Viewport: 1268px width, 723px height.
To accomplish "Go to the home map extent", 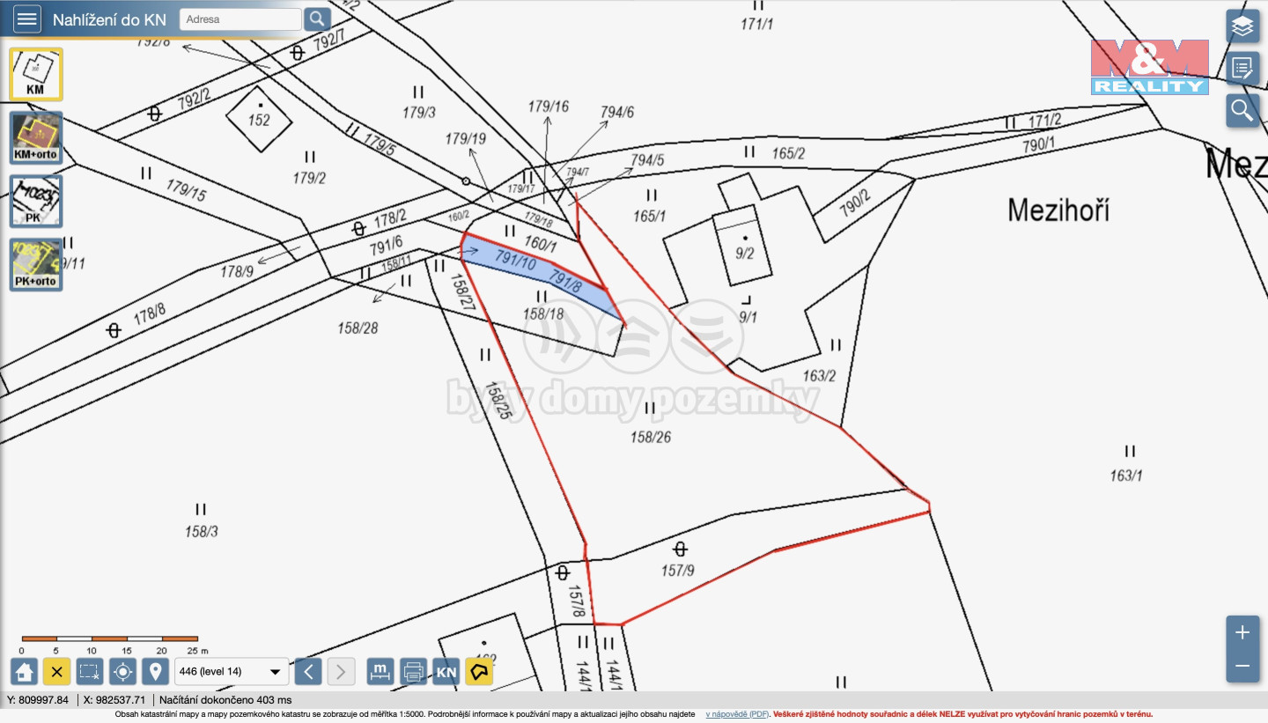I will click(x=24, y=672).
